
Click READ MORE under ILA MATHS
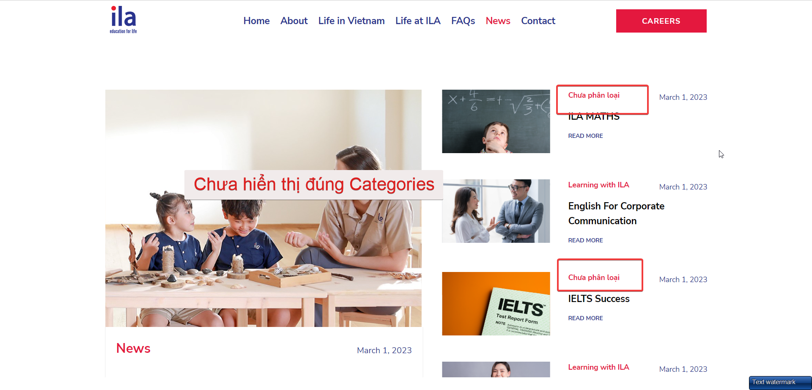585,136
